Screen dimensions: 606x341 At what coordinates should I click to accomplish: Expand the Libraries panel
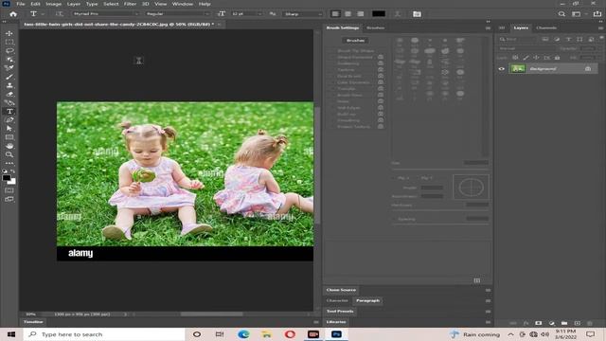tap(336, 322)
